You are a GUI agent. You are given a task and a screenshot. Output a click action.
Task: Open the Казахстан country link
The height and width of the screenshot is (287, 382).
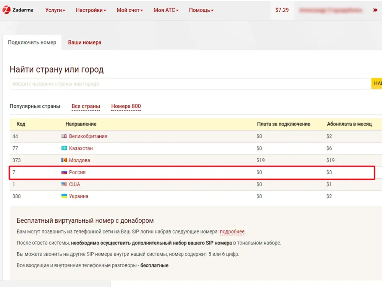(81, 148)
